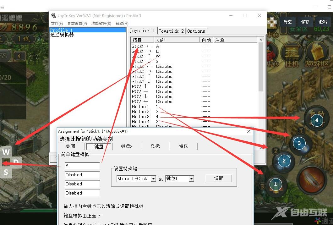The height and width of the screenshot is (225, 333).
Task: Click 保存 button in game overlay
Action: click(305, 22)
